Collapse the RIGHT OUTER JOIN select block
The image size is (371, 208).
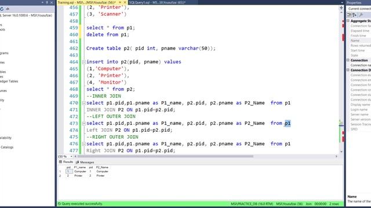pyautogui.click(x=83, y=144)
